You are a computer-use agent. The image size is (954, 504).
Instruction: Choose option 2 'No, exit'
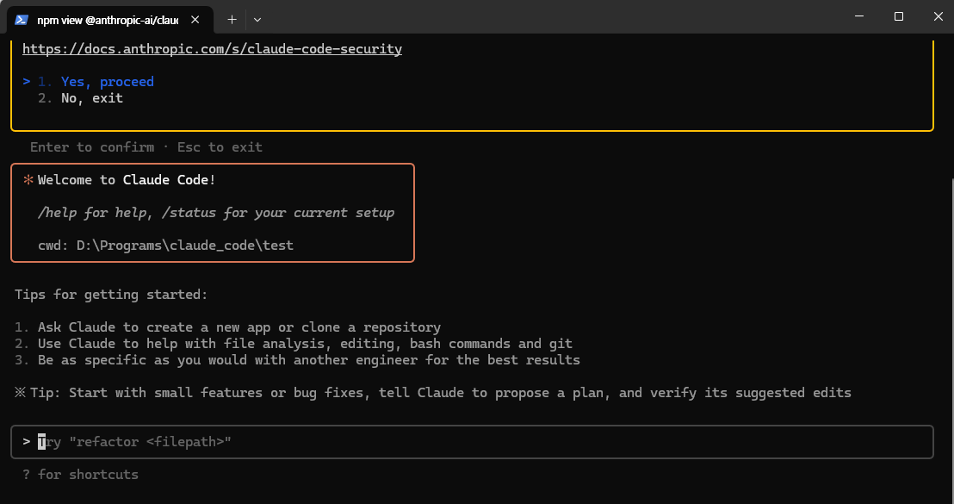coord(80,98)
